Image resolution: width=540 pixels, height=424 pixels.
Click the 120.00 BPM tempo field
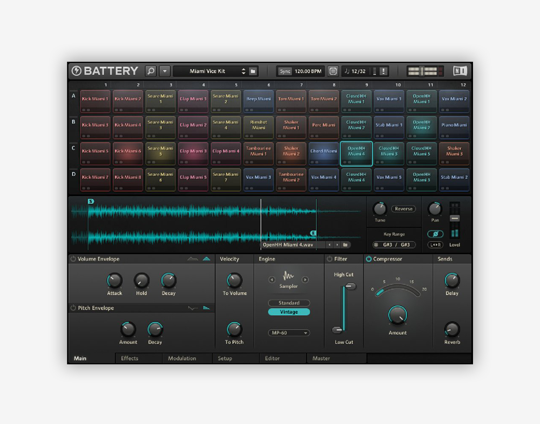click(x=308, y=71)
